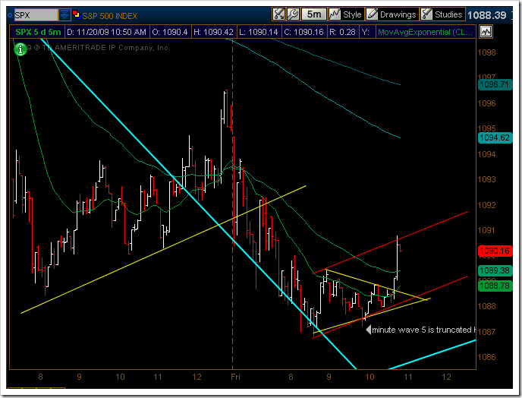Click the red 1090.16 price bubble
Screen dimensions: 522x398
pyautogui.click(x=495, y=251)
